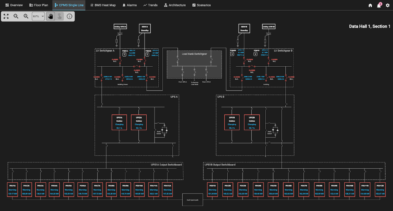Click the UPS1A Online unit
Viewport: 393px width, 211px height.
pyautogui.click(x=119, y=122)
